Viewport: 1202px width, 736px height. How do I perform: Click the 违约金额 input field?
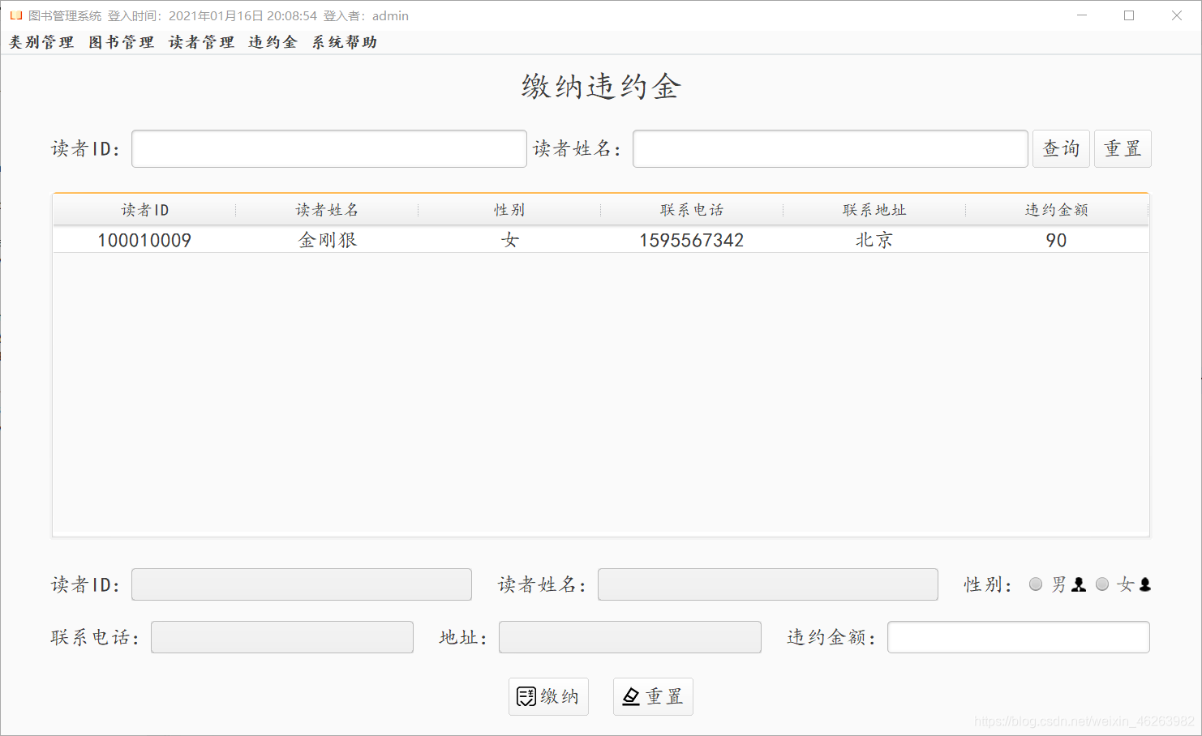1019,637
